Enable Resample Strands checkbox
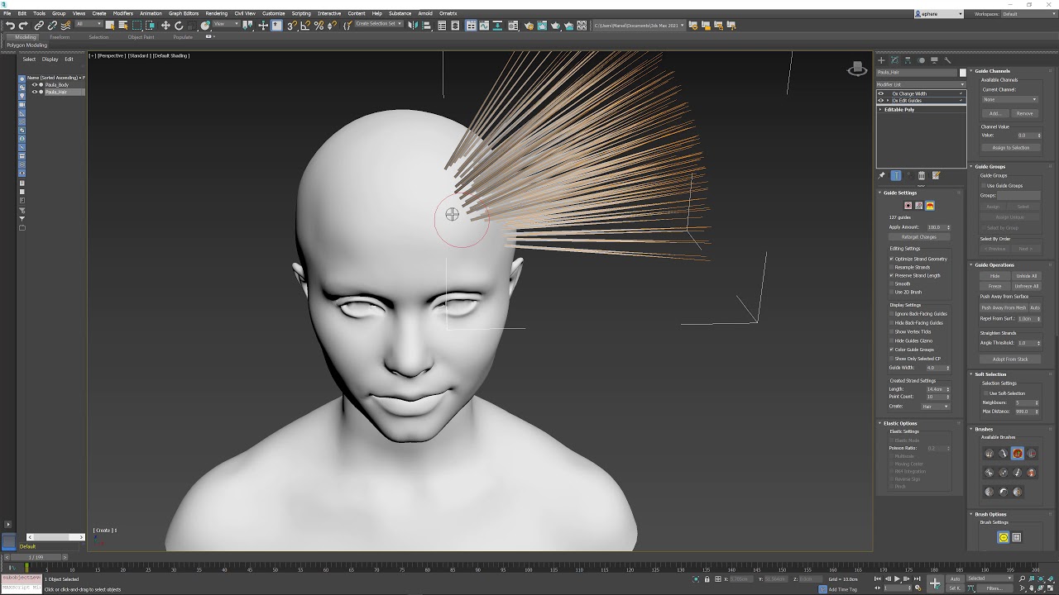 click(892, 267)
